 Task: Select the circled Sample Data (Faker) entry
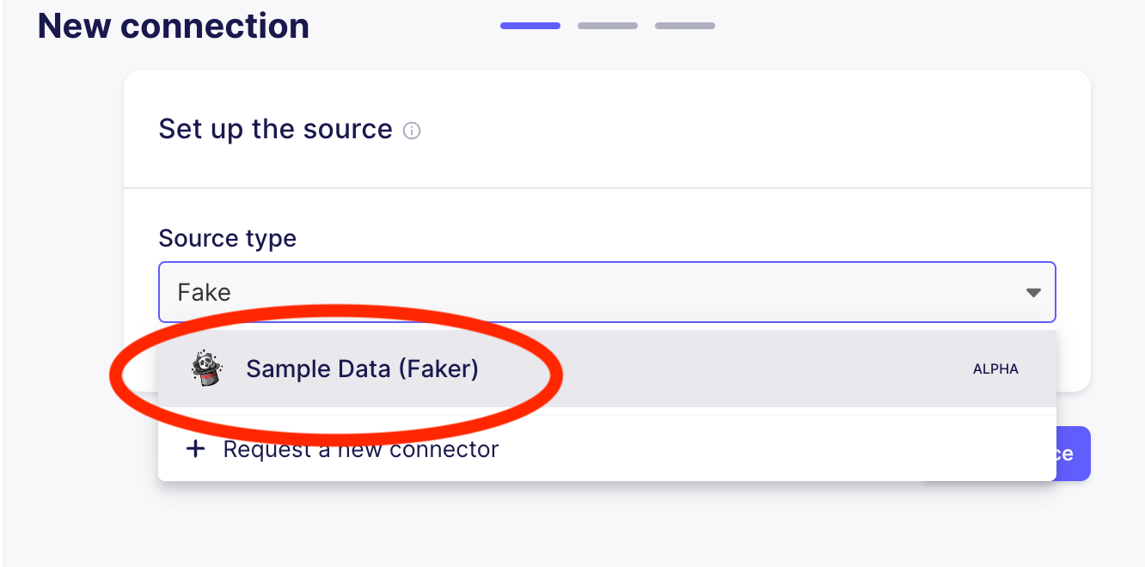click(x=361, y=369)
